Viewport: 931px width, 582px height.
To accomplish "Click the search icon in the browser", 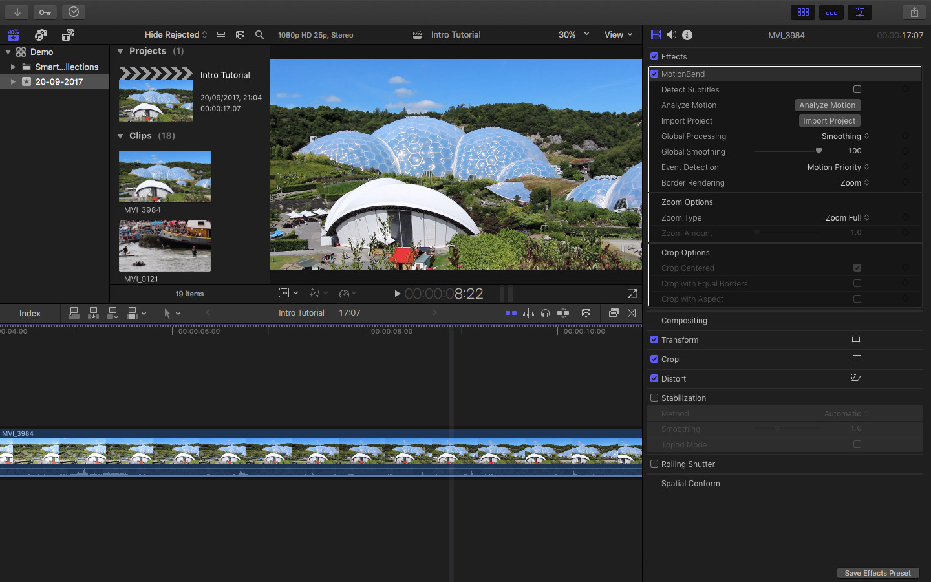I will click(259, 35).
